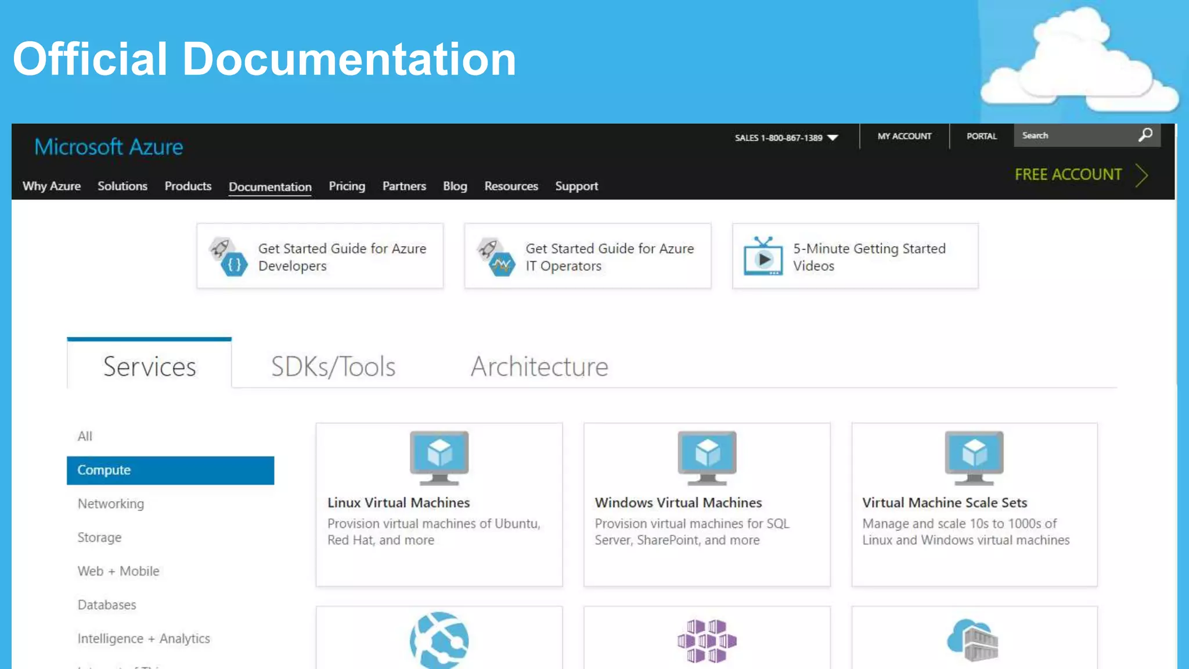Click into the Search input field
The image size is (1189, 669).
(x=1074, y=135)
